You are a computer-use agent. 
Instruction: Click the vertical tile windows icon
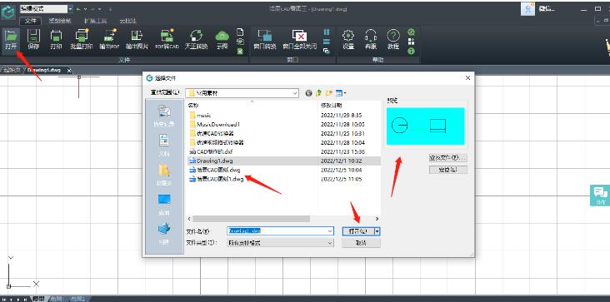tap(327, 32)
